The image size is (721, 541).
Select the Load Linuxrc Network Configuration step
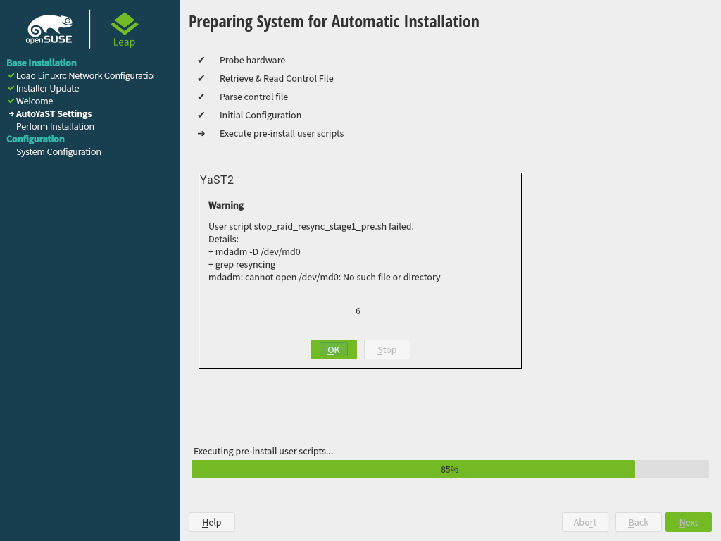(x=85, y=75)
